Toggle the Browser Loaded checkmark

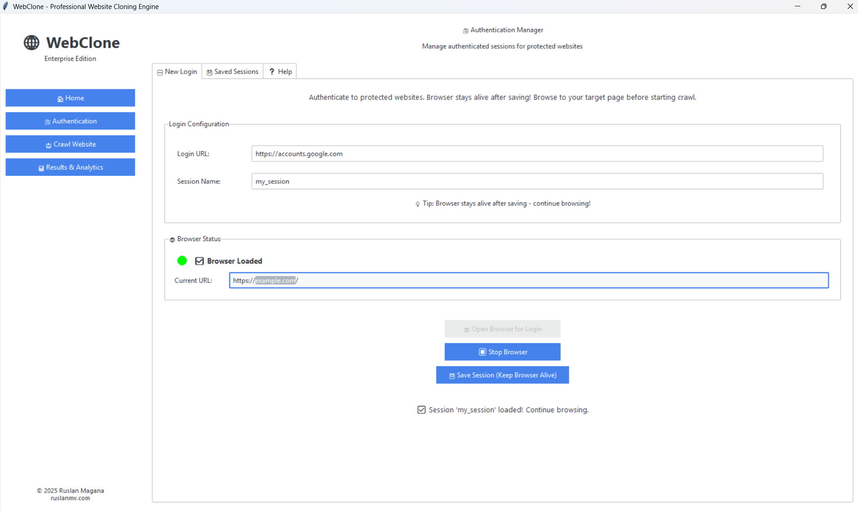(200, 261)
